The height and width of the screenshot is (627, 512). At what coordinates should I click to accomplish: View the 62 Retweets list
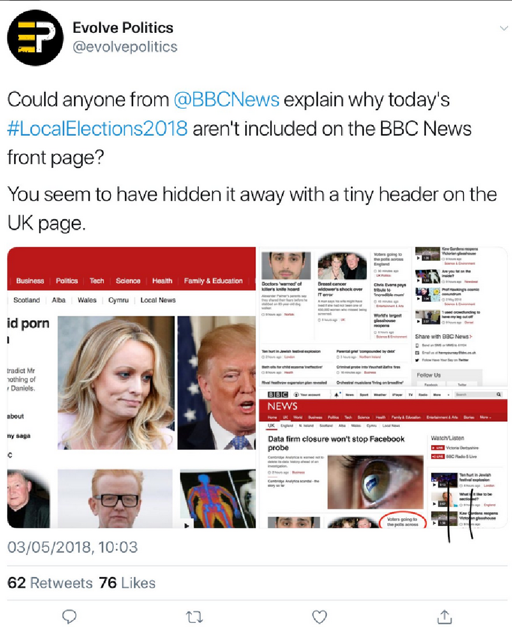50,583
